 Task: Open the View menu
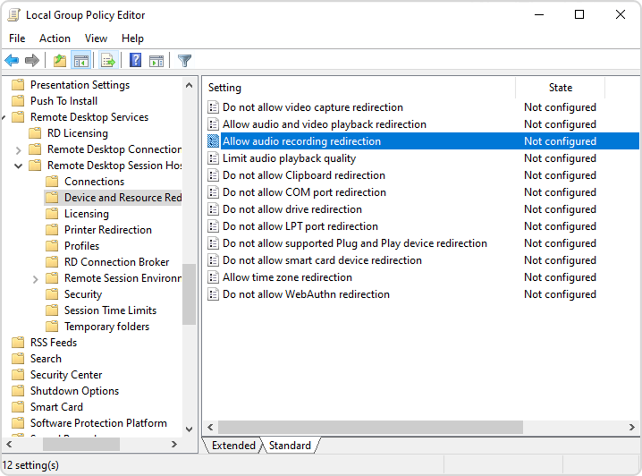[x=96, y=38]
